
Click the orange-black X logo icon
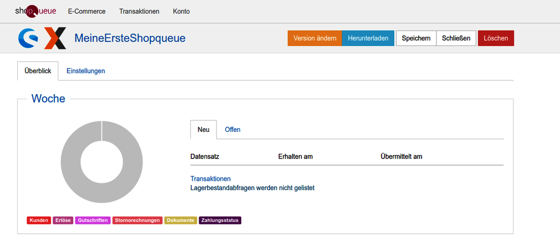(56, 38)
